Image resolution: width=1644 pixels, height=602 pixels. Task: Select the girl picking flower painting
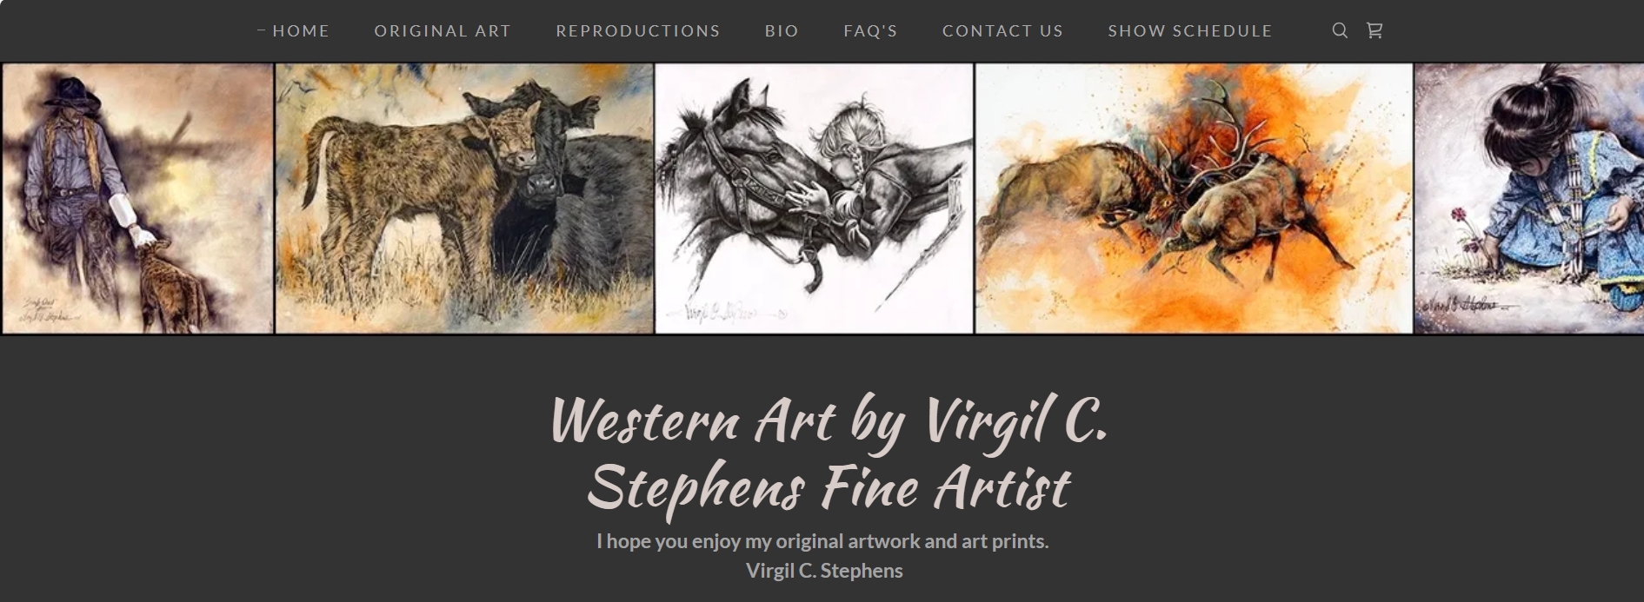(1528, 198)
